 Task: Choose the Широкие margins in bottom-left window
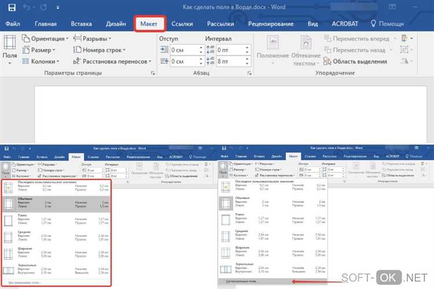56,254
